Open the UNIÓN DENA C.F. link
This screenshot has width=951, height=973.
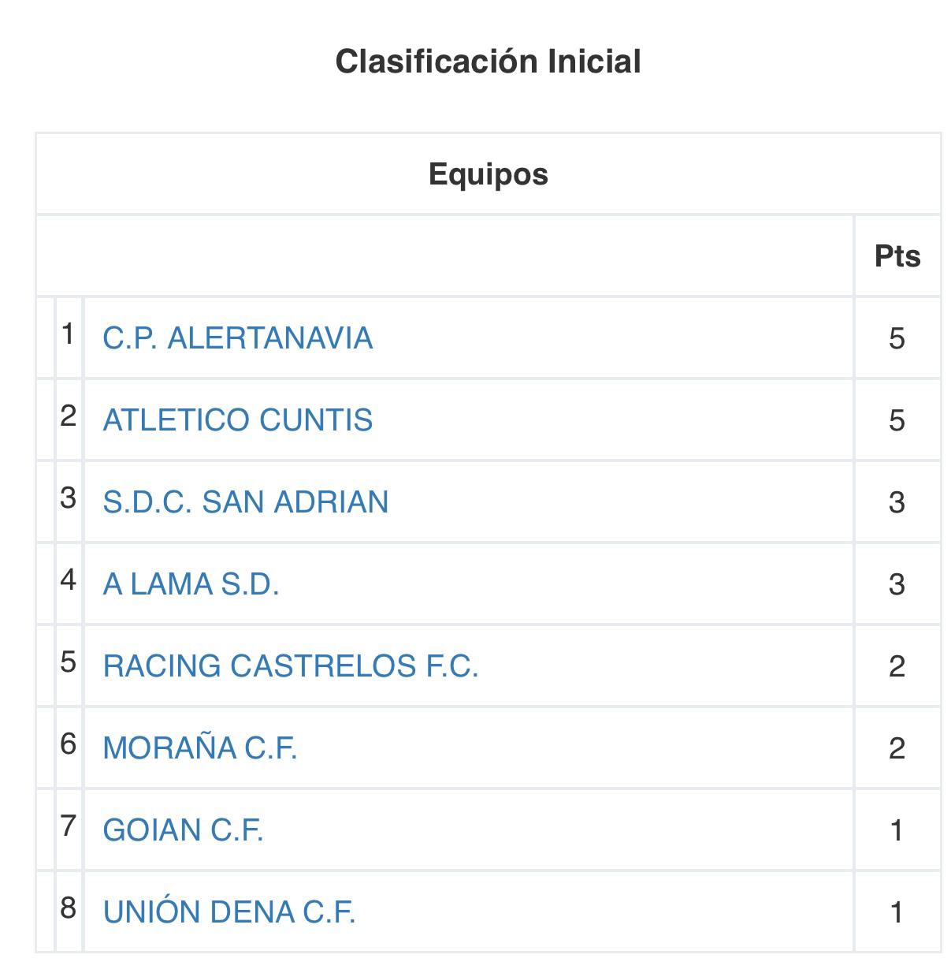pos(229,912)
